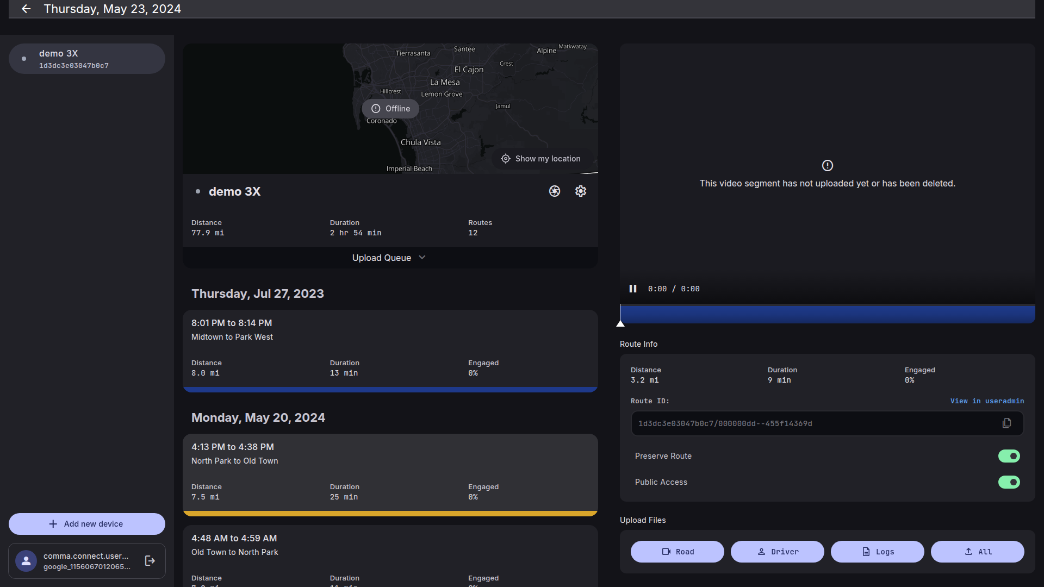Show my location on map
This screenshot has width=1044, height=587.
(540, 159)
